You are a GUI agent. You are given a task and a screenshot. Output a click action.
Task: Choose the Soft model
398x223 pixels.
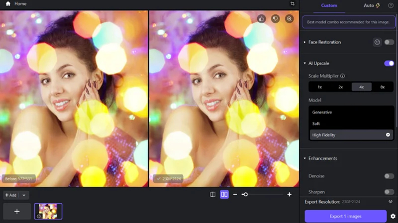tap(351, 123)
